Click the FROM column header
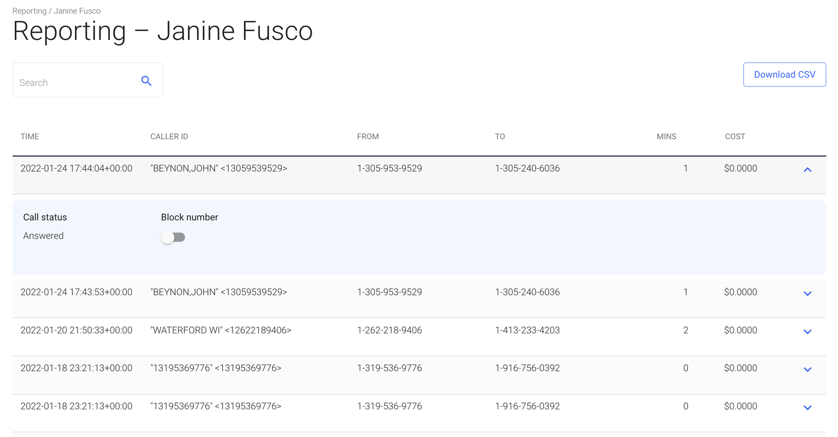 368,137
